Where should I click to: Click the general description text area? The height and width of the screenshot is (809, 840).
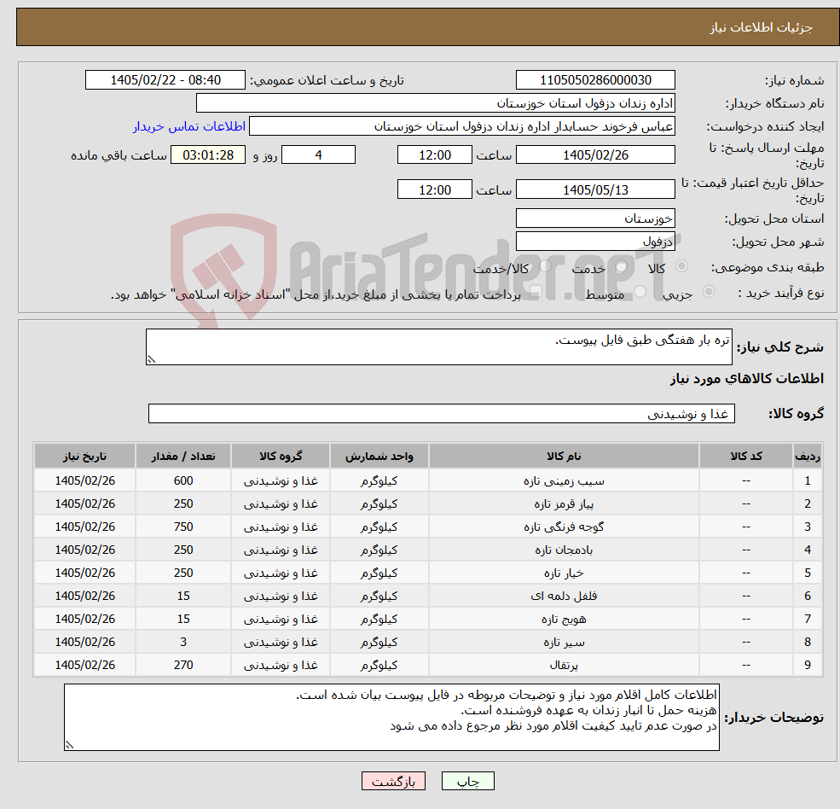tap(438, 346)
